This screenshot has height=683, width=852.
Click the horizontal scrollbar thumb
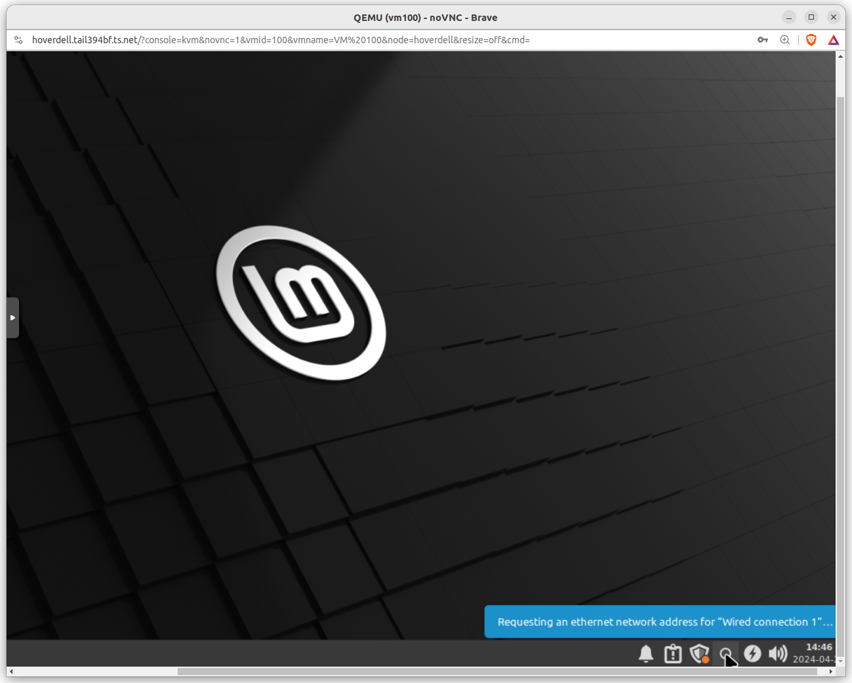[497, 671]
